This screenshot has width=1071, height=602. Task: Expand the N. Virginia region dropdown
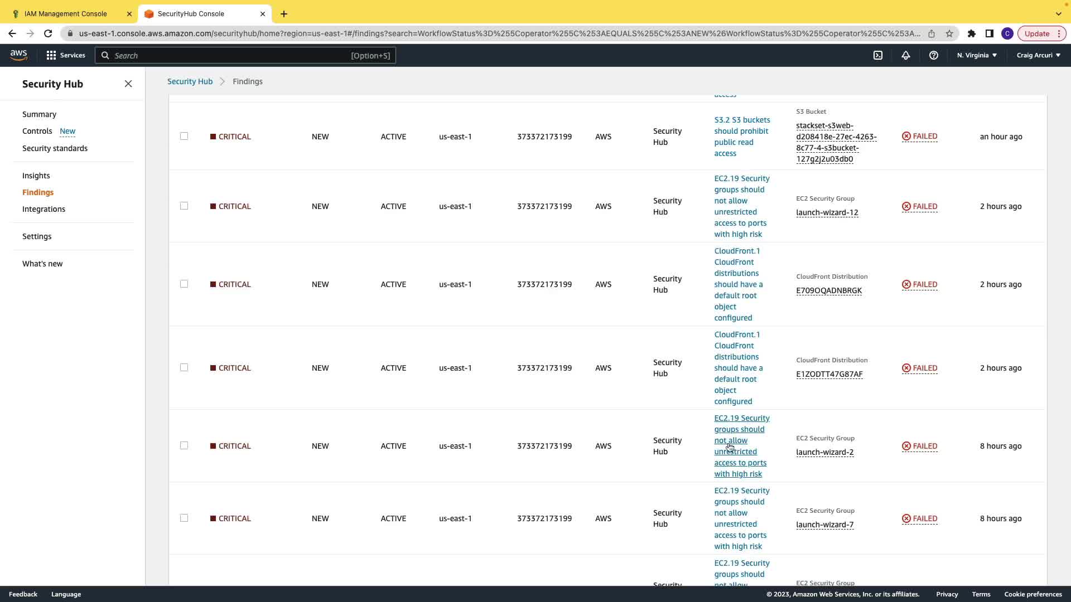pos(977,55)
